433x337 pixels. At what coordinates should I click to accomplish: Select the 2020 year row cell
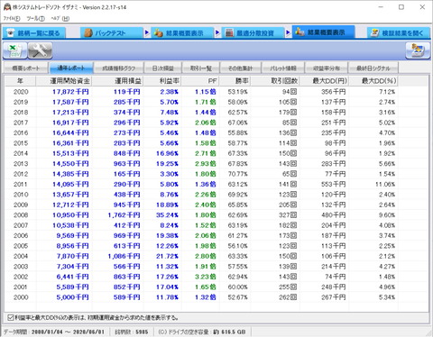pos(21,92)
